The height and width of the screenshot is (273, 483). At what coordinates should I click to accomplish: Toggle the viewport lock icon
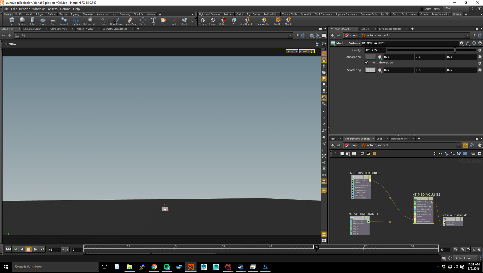(x=324, y=60)
